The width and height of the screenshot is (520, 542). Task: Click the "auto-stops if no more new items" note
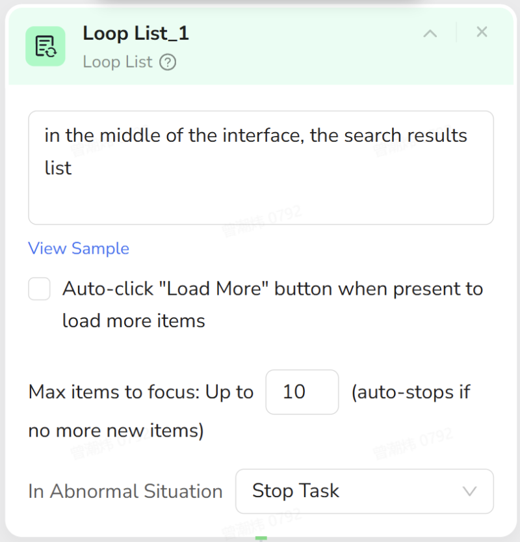click(x=411, y=393)
